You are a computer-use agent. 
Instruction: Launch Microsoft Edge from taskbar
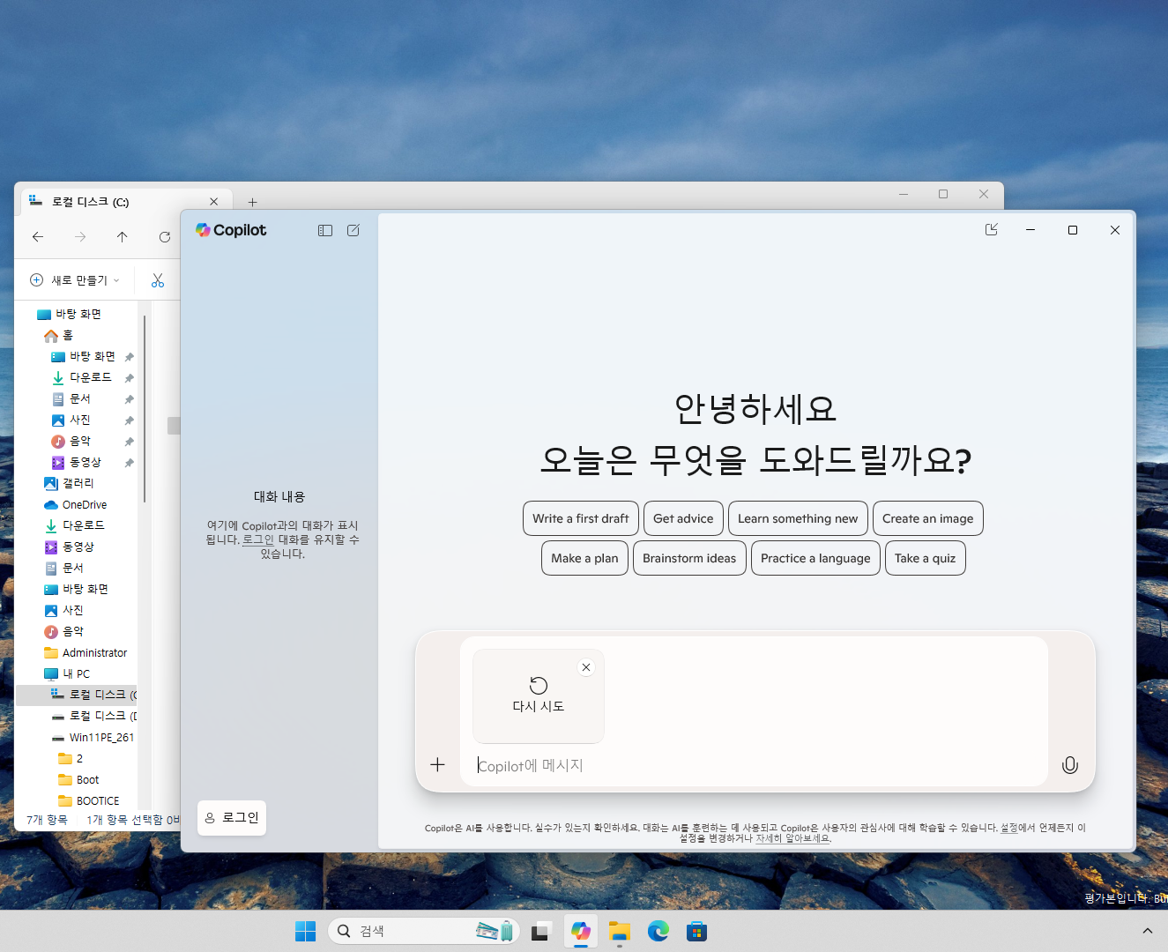pos(658,931)
